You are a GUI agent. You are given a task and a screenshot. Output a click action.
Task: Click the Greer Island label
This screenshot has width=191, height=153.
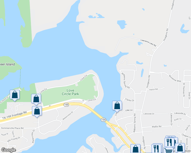point(7,64)
